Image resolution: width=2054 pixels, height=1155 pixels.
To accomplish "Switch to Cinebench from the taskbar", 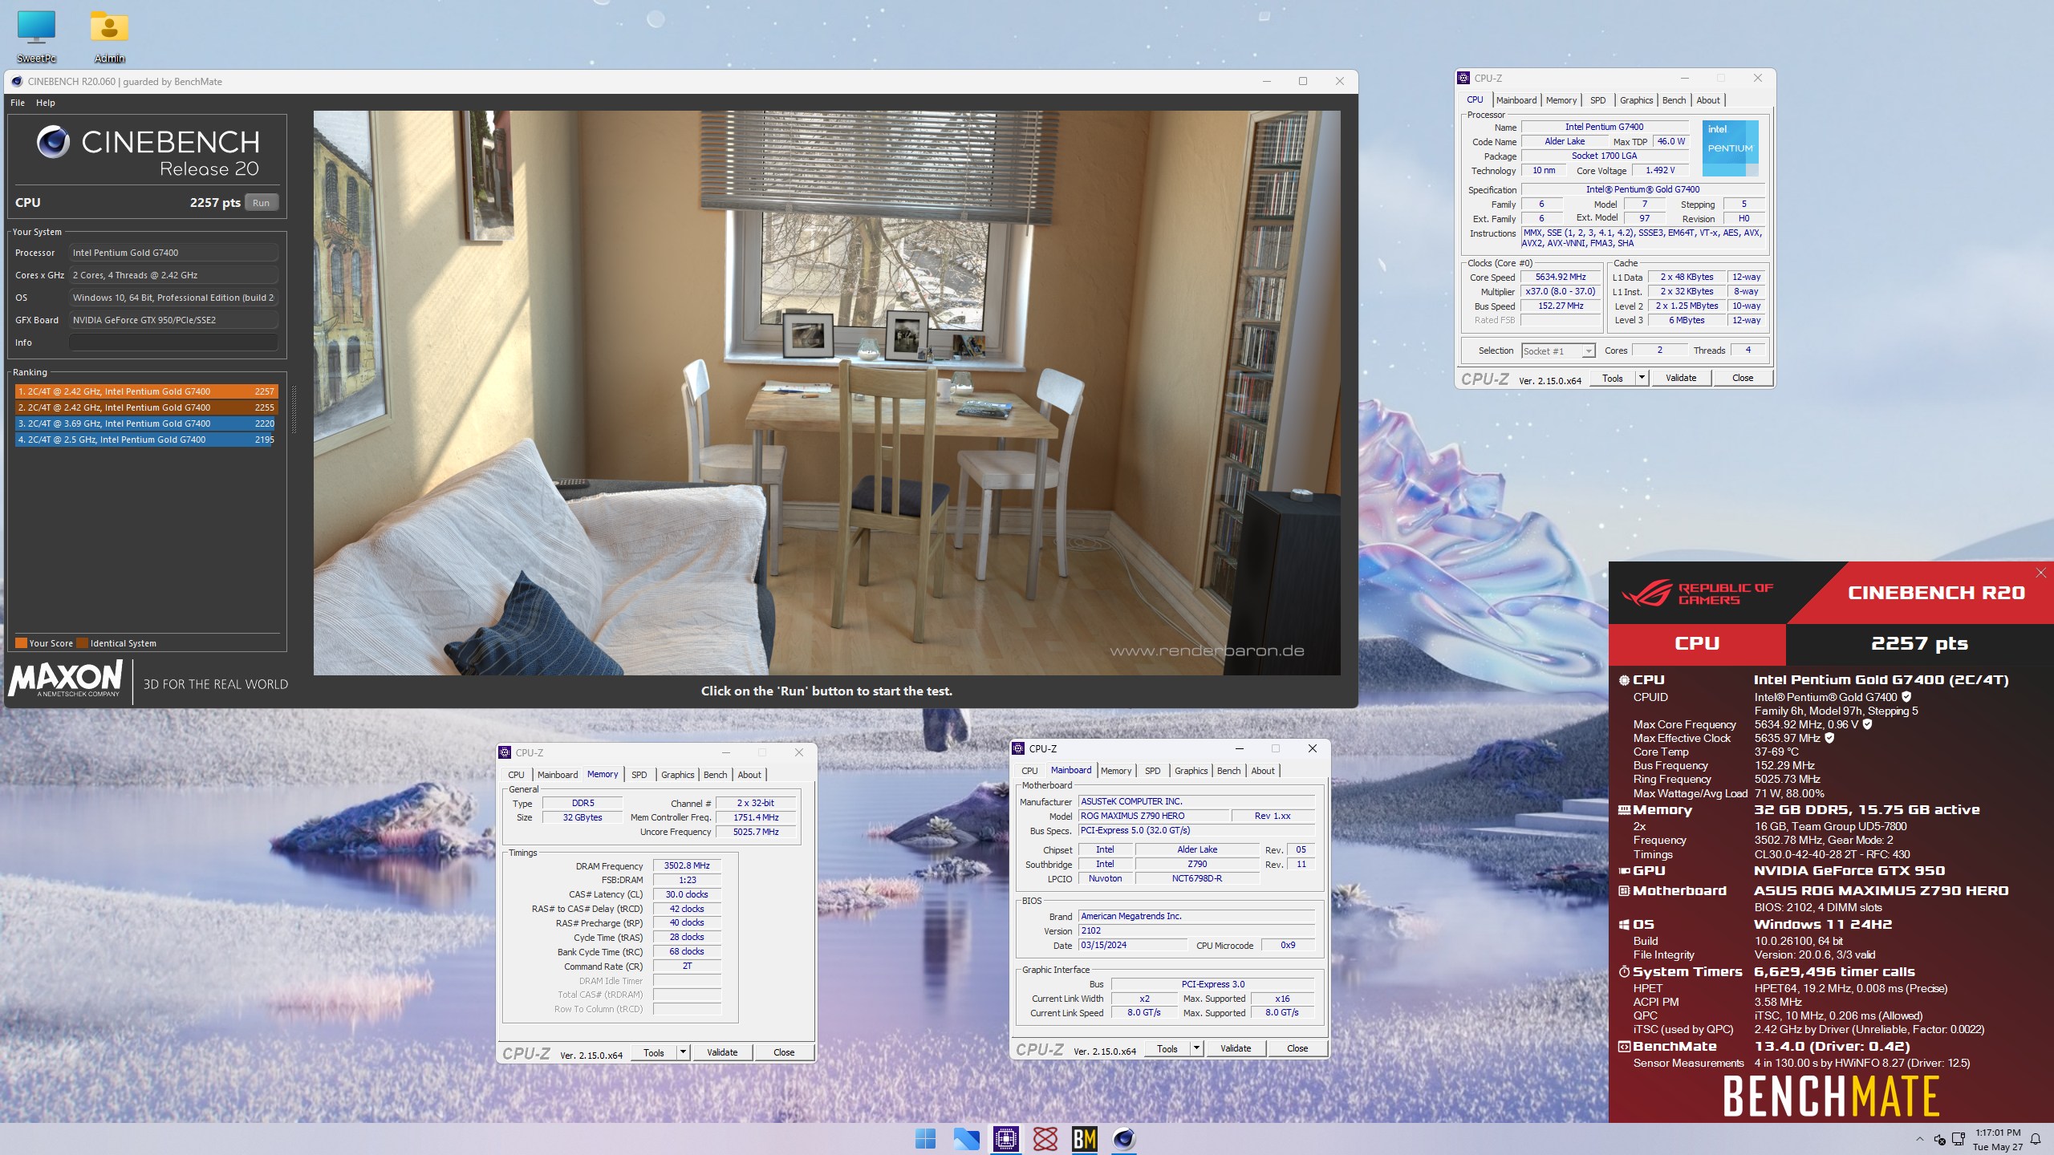I will (x=1124, y=1138).
